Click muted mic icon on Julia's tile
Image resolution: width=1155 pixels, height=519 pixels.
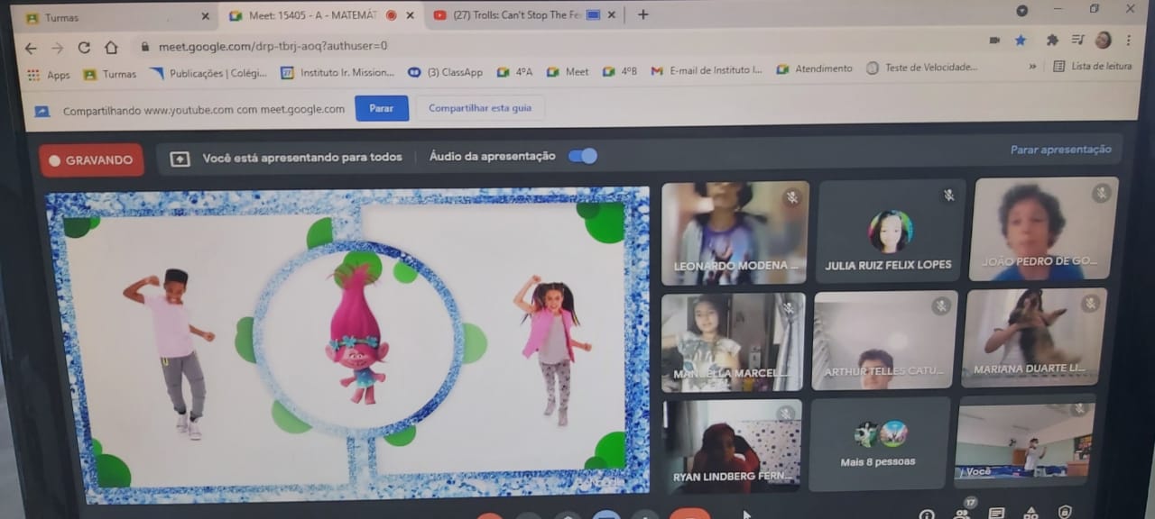click(x=948, y=195)
